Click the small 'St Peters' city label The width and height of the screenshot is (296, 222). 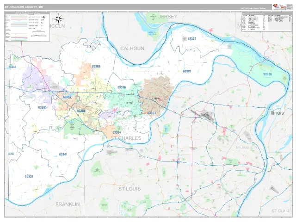pos(129,103)
